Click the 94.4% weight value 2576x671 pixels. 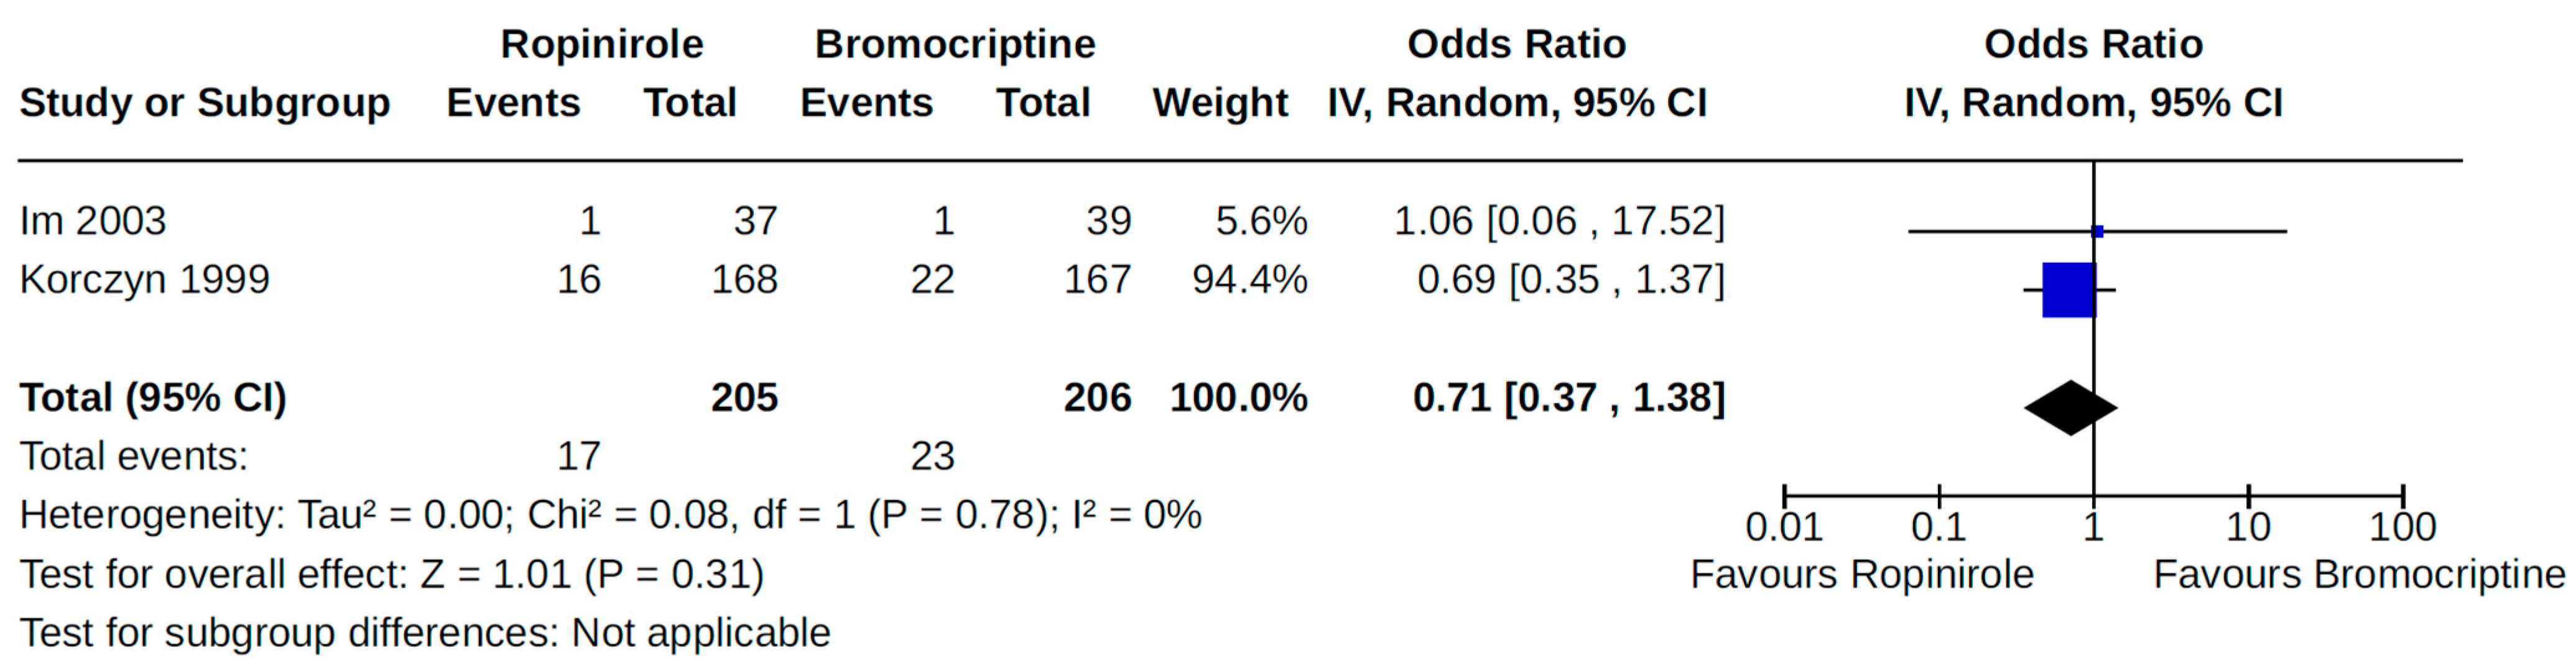coord(1249,280)
